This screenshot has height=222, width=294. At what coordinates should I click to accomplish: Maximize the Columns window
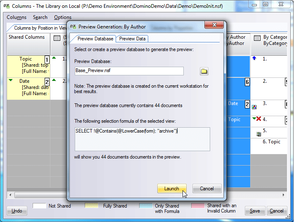[266, 5]
